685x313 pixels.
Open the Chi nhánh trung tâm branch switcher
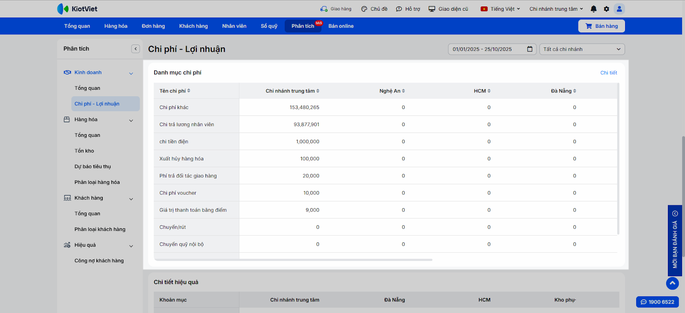tap(556, 9)
